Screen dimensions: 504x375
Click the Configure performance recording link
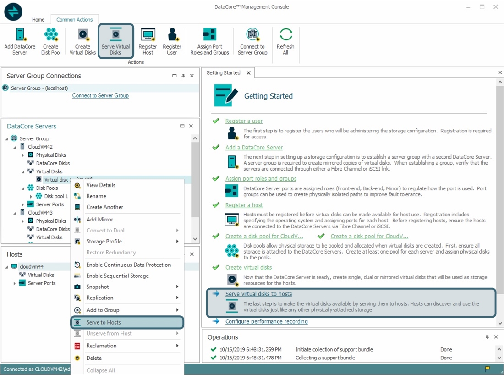[x=266, y=321]
